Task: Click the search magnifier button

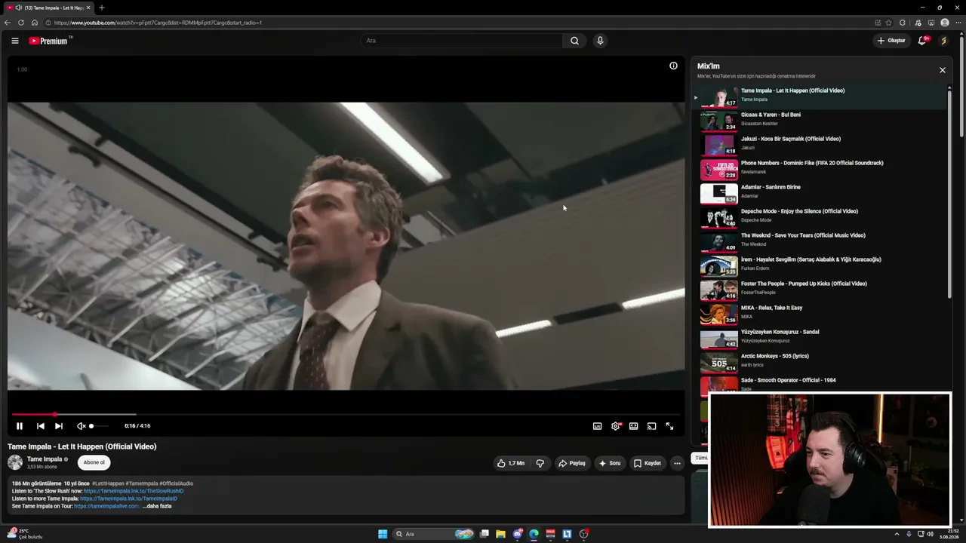Action: [x=574, y=41]
